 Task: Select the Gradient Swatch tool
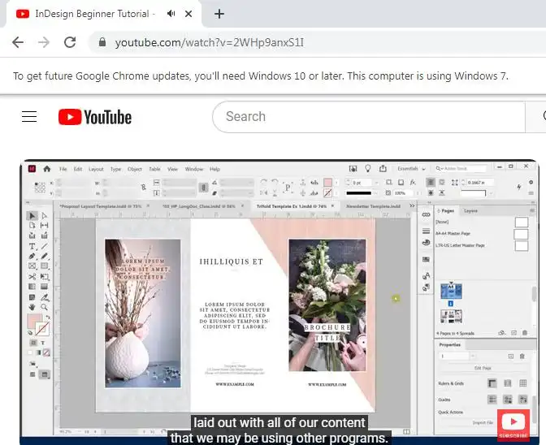coord(32,287)
